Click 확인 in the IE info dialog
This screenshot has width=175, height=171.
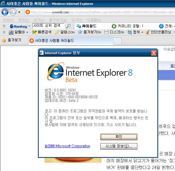[x=119, y=137]
